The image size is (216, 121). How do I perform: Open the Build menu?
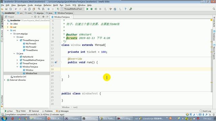pos(55,5)
